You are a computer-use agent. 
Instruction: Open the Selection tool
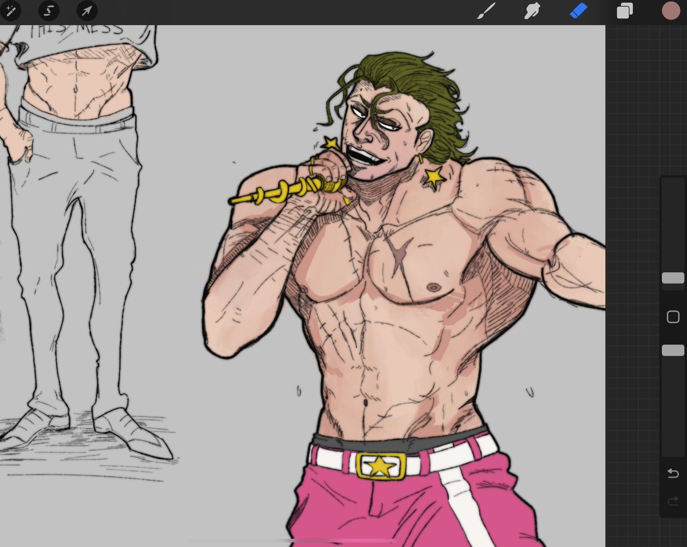(x=49, y=10)
